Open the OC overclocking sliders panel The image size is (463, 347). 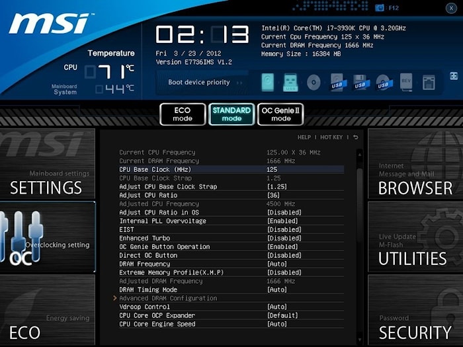click(x=48, y=237)
